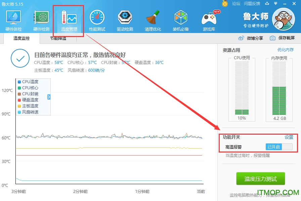Toggle the CPU封装 legend series

[x=28, y=94]
